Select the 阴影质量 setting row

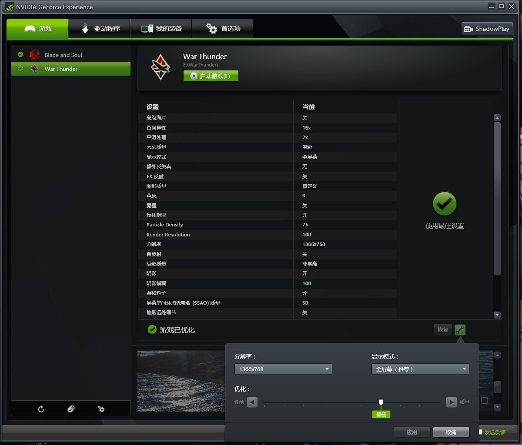pyautogui.click(x=267, y=264)
